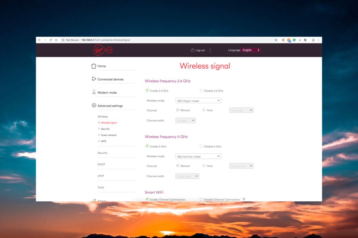Click the browser reload icon
The image size is (358, 238).
point(50,40)
